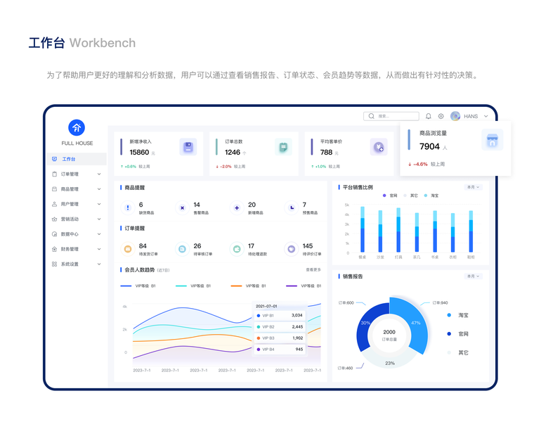Click 2000 订单总量 donut center

389,335
